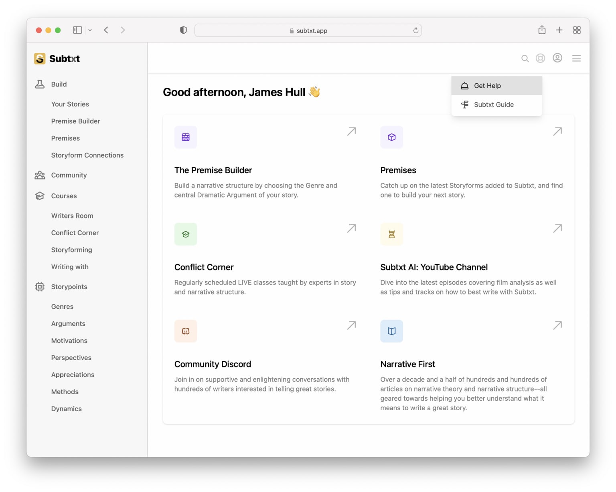Open Writing with course
616x492 pixels.
pyautogui.click(x=70, y=267)
